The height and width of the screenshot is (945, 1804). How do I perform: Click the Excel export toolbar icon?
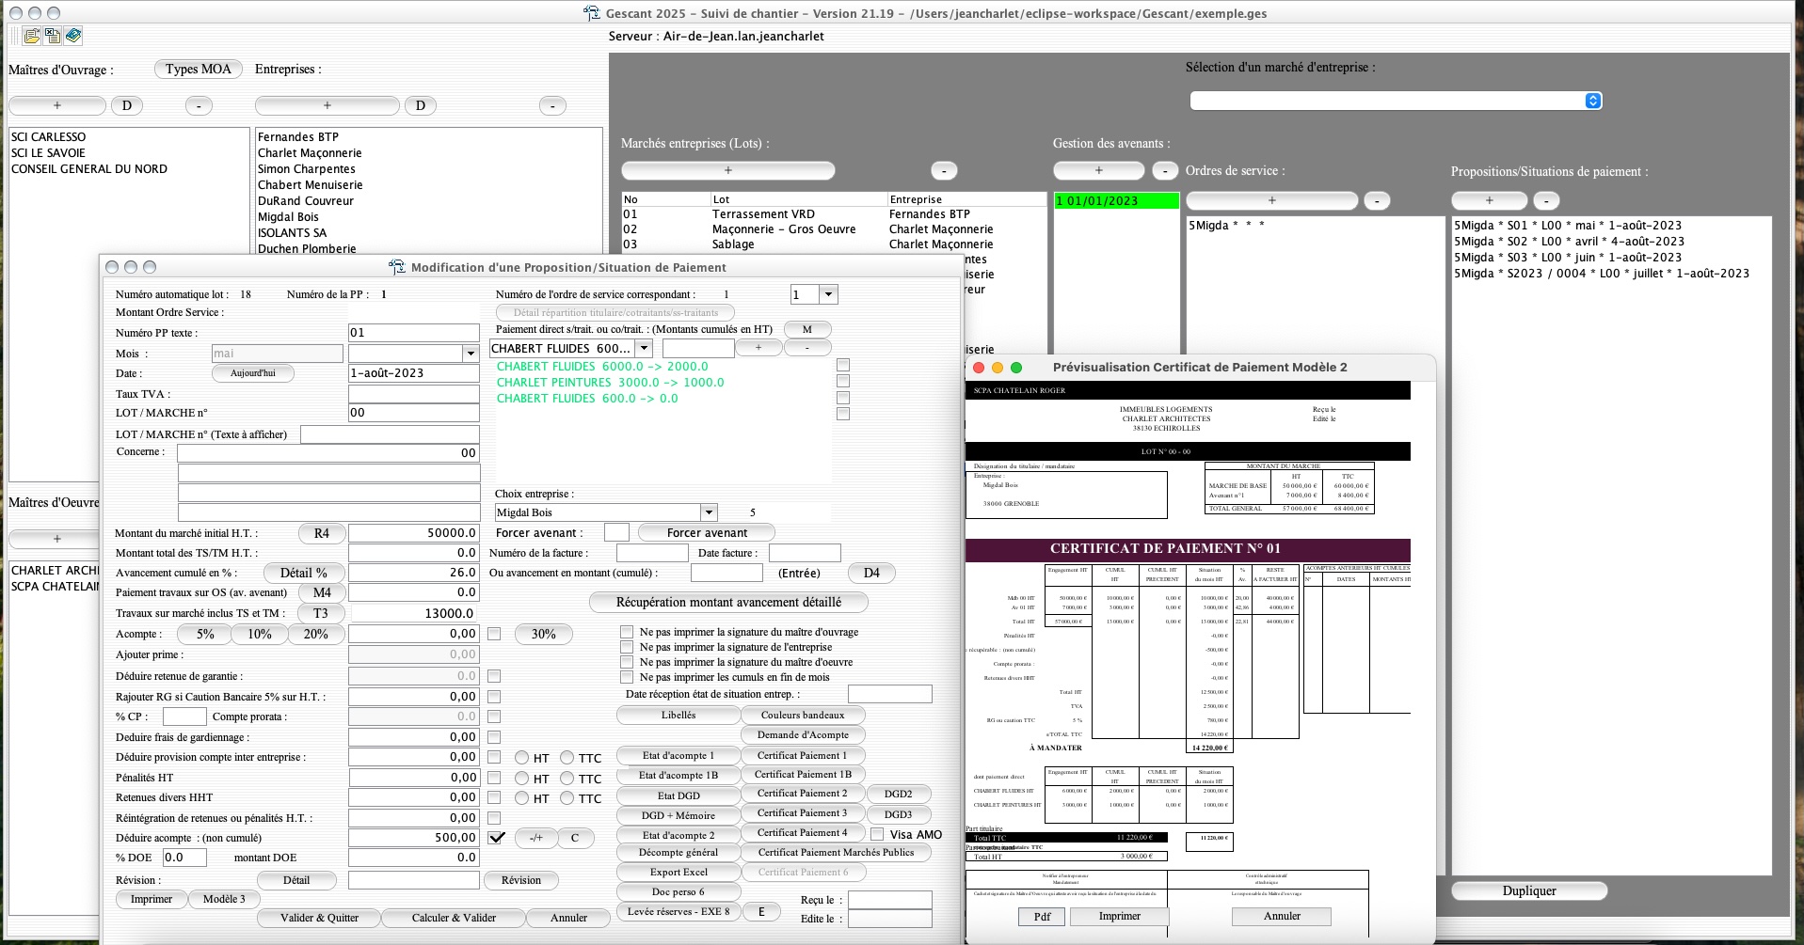click(53, 36)
